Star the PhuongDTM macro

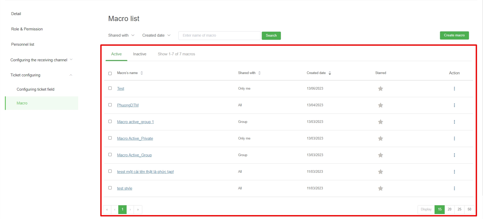[x=380, y=105]
